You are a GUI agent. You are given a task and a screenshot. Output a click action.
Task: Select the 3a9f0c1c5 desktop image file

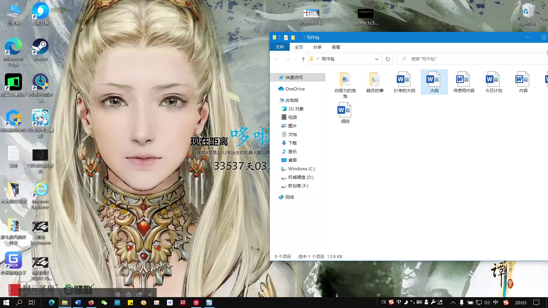click(366, 17)
